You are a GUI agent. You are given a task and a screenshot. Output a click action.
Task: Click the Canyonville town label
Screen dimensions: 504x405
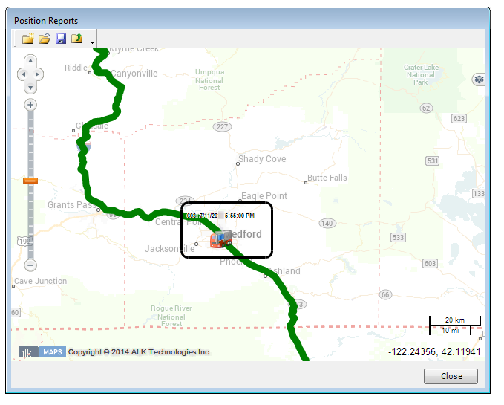(x=134, y=74)
